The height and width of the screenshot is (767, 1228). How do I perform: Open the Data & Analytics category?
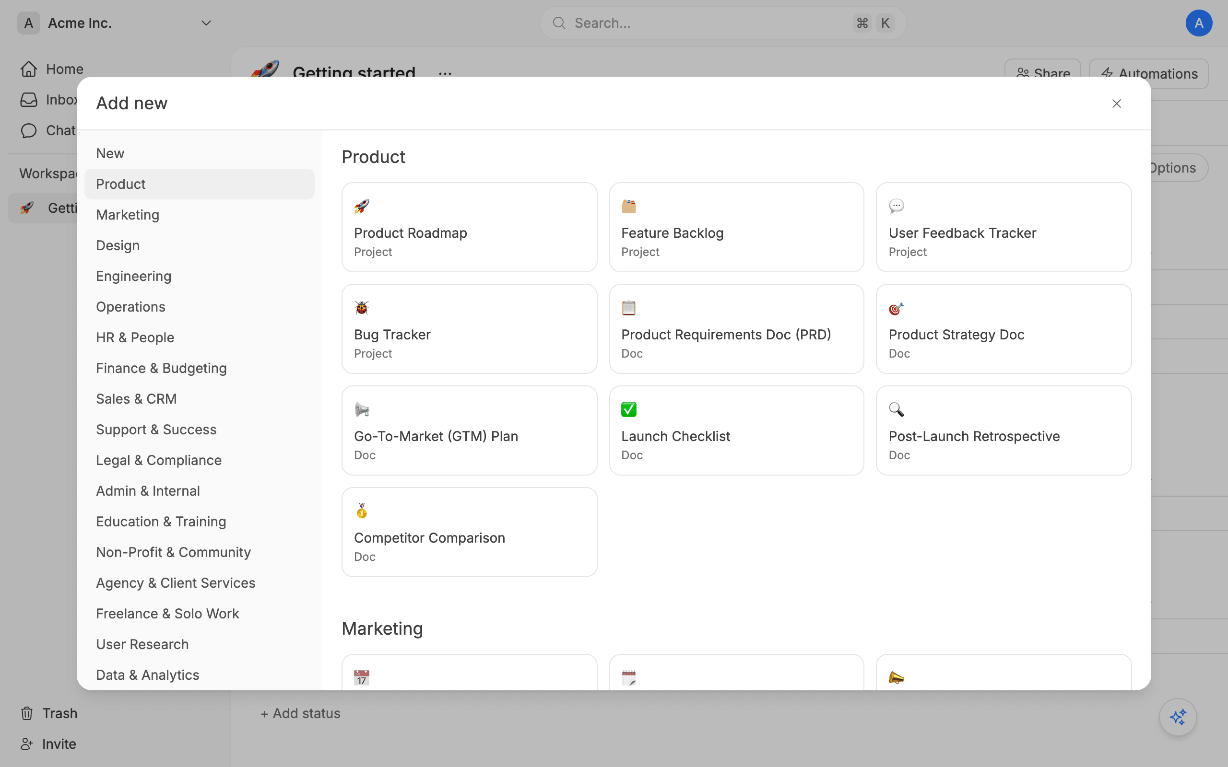click(x=200, y=675)
